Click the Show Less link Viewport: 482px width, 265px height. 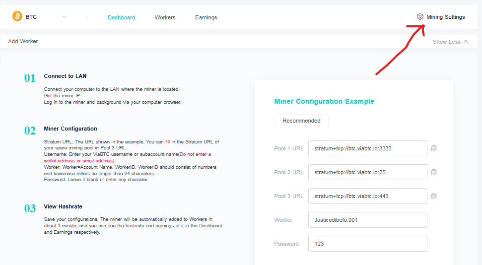tap(446, 42)
